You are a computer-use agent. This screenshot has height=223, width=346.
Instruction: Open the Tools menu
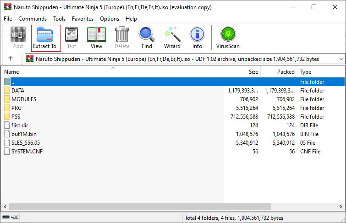(x=60, y=19)
